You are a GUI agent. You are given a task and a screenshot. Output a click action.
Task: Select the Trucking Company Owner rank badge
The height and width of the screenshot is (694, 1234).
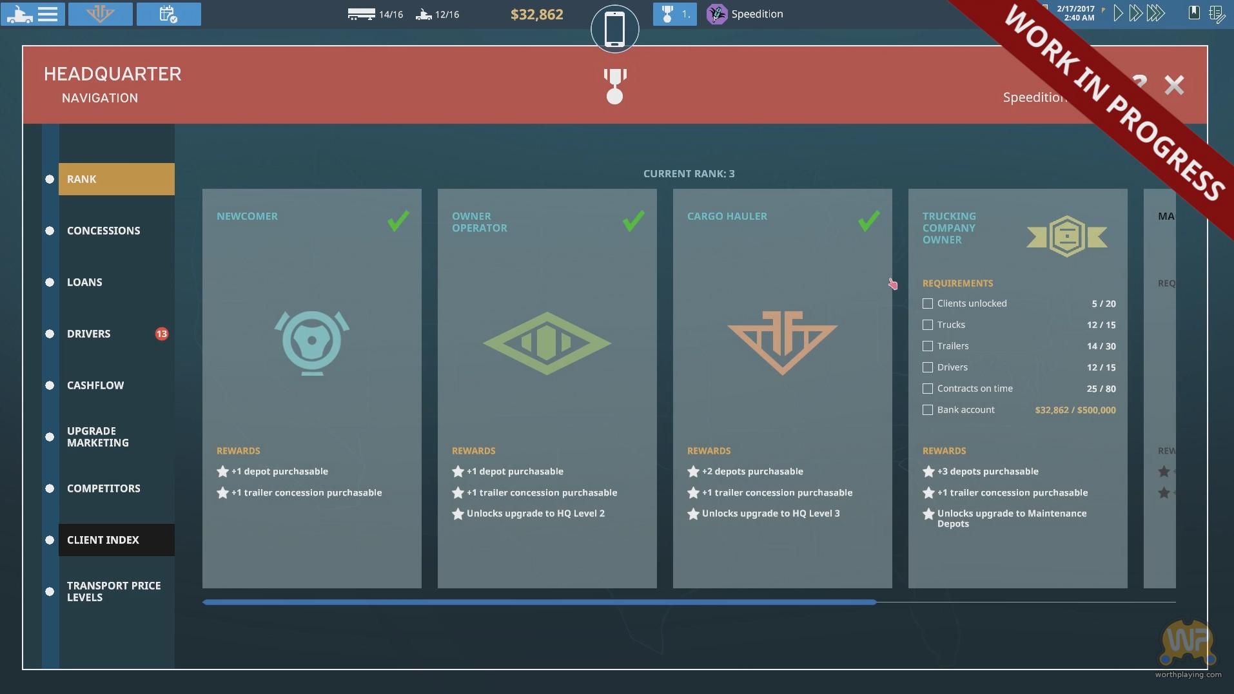click(x=1066, y=236)
